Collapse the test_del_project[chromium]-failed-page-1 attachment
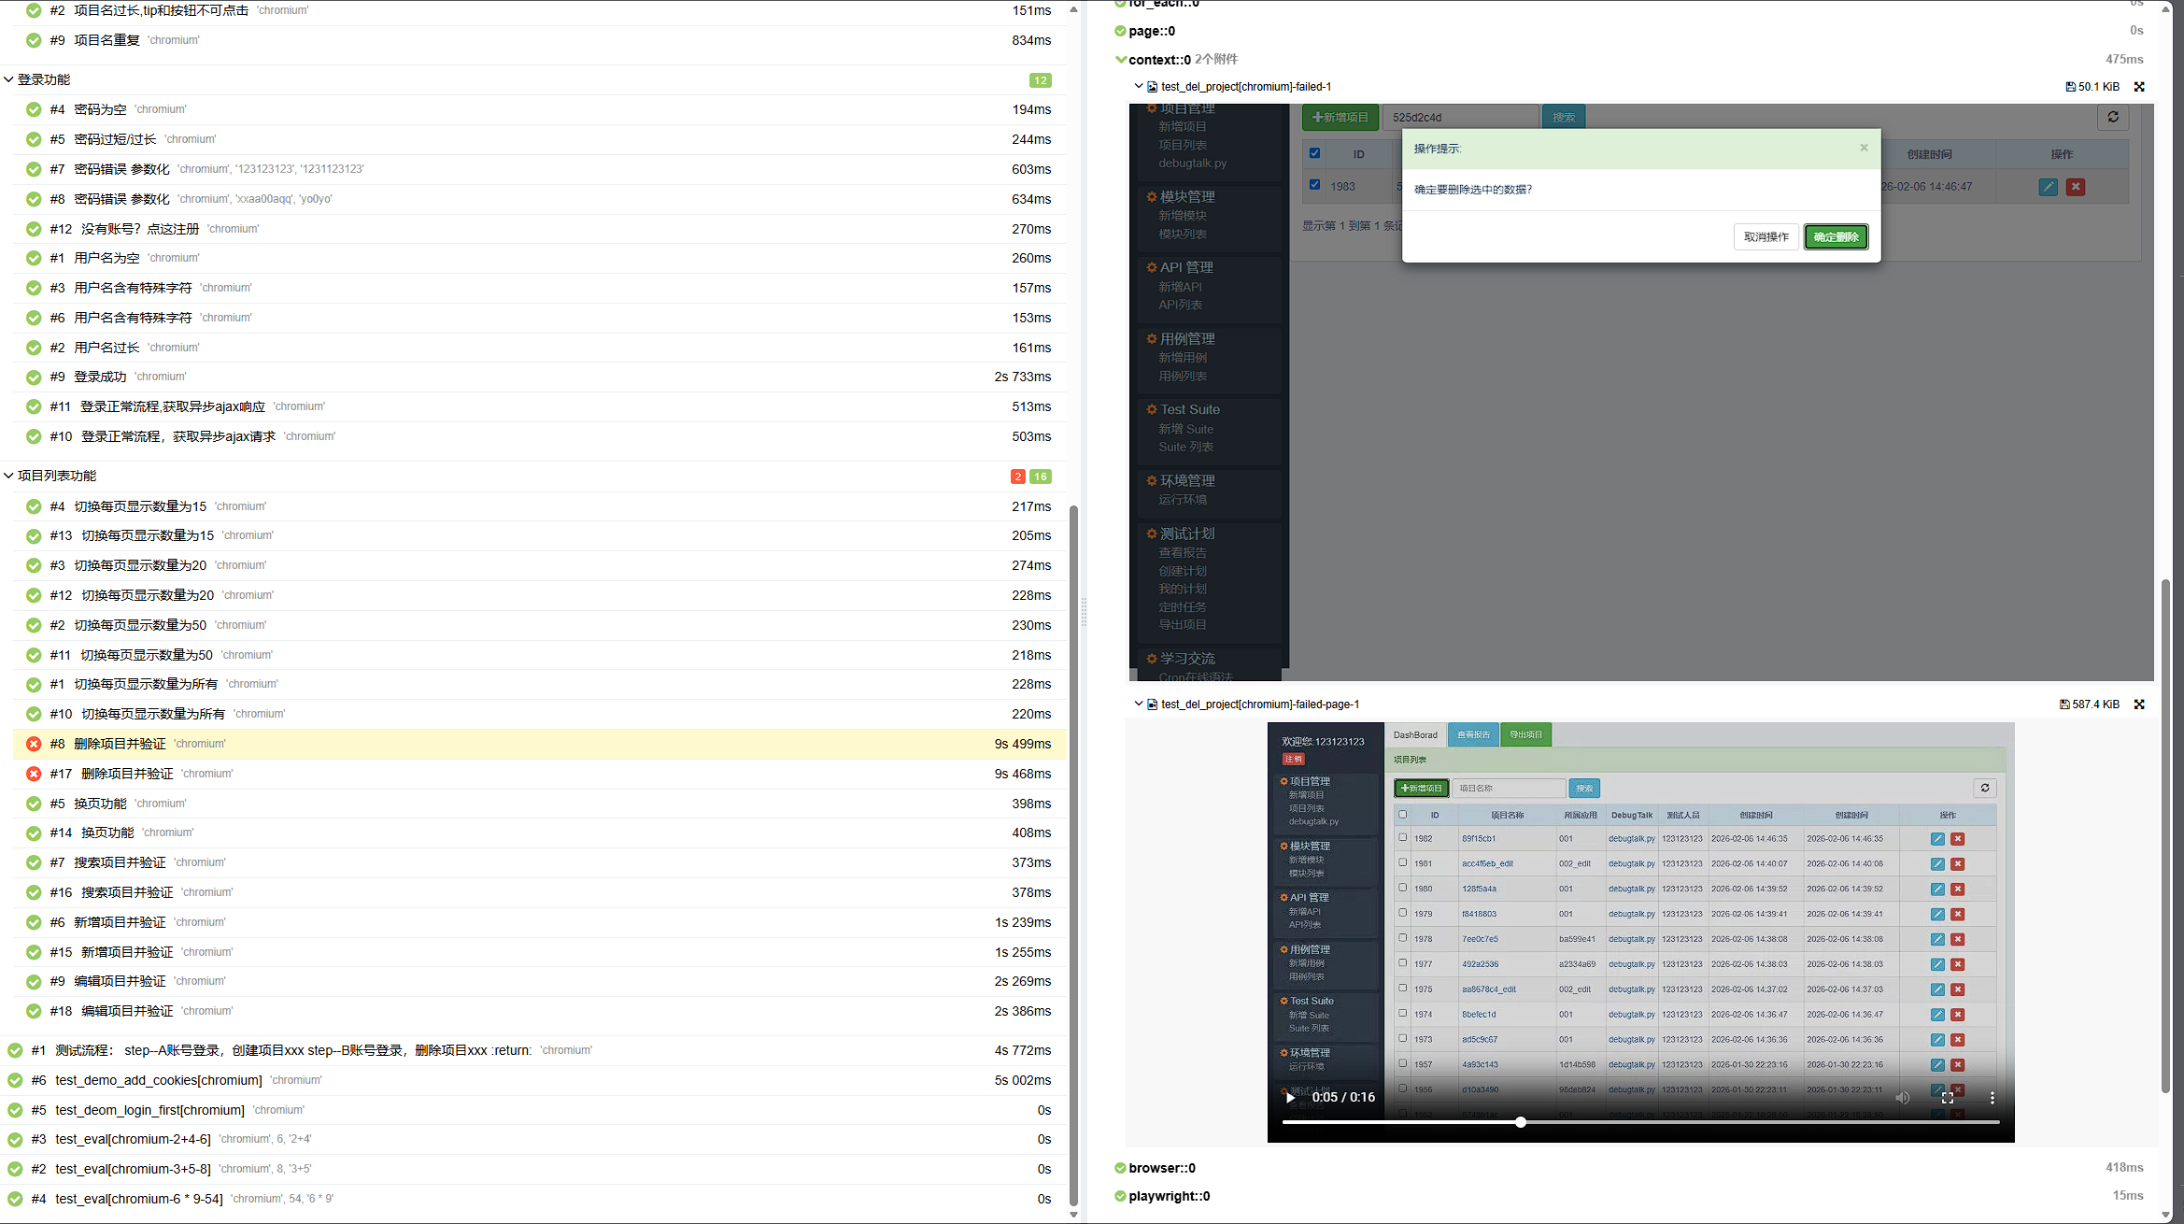This screenshot has height=1224, width=2184. 1139,705
